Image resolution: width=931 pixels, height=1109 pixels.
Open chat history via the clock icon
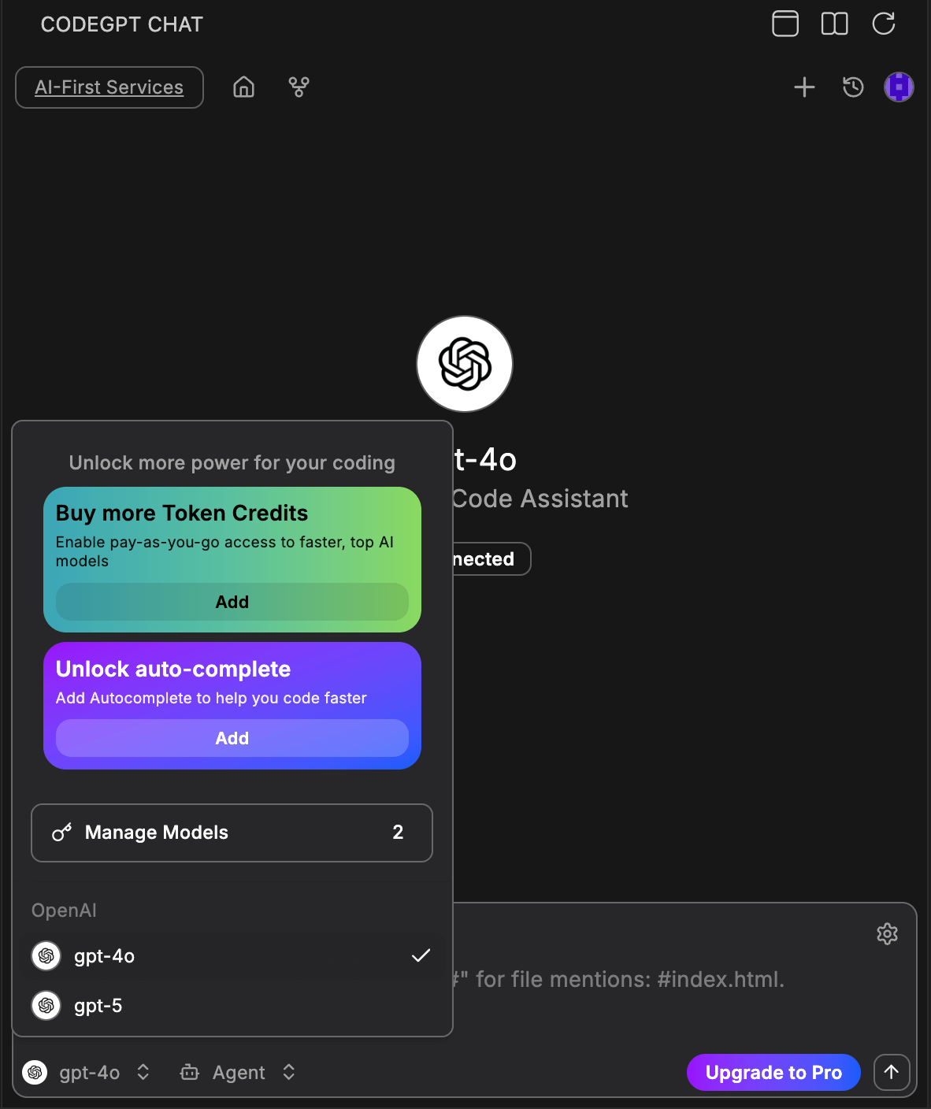click(852, 87)
